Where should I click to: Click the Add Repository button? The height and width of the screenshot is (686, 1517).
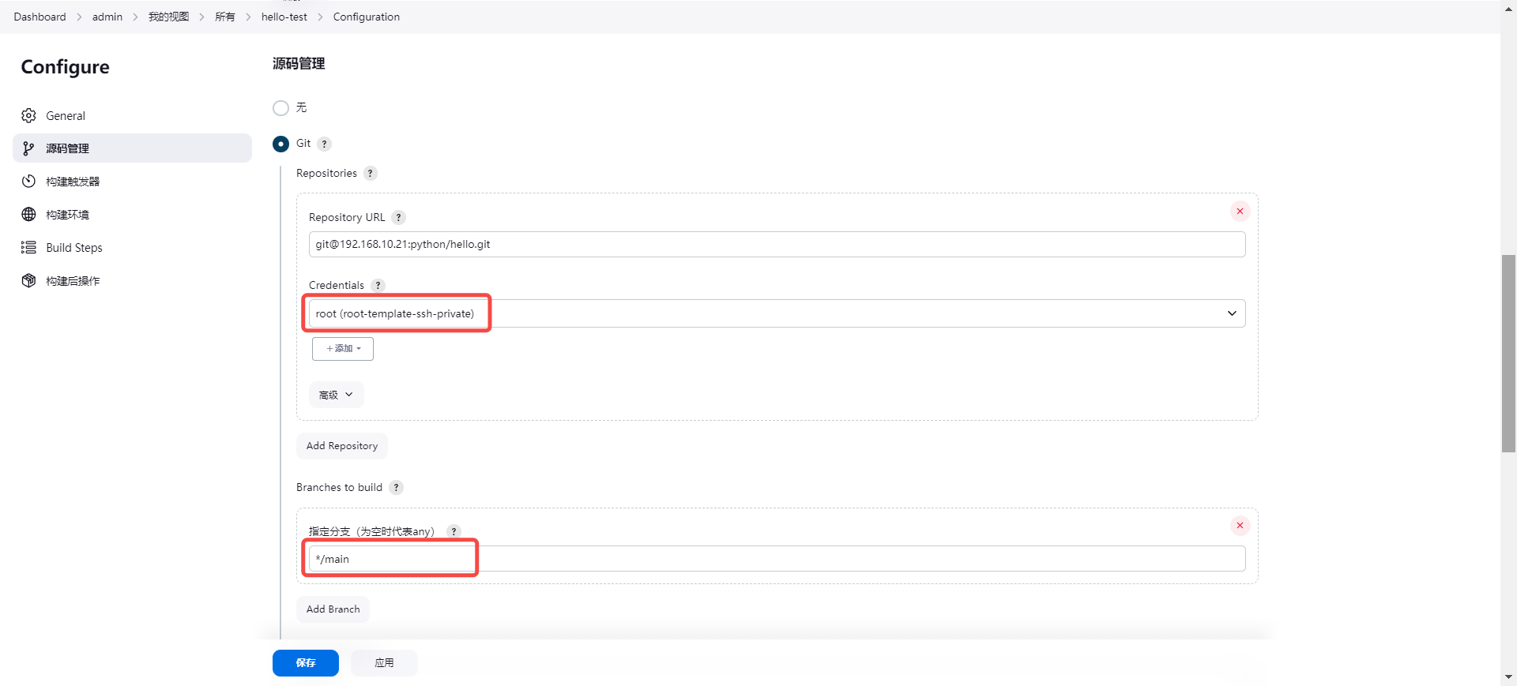pyautogui.click(x=341, y=446)
